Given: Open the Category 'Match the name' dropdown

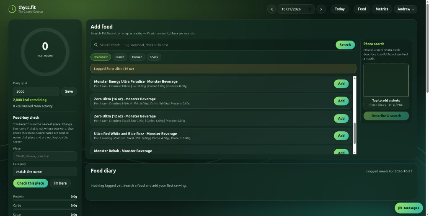Looking at the screenshot, I should point(45,172).
